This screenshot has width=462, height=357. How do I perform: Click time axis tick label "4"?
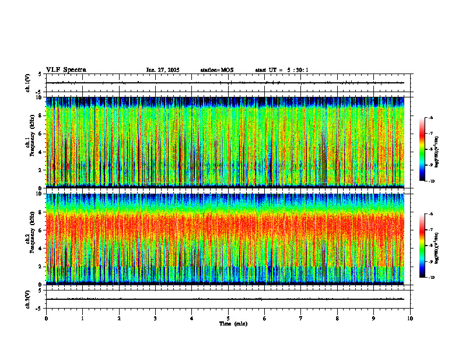192,318
